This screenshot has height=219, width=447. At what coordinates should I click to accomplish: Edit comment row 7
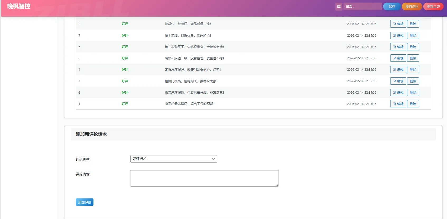[x=398, y=36]
